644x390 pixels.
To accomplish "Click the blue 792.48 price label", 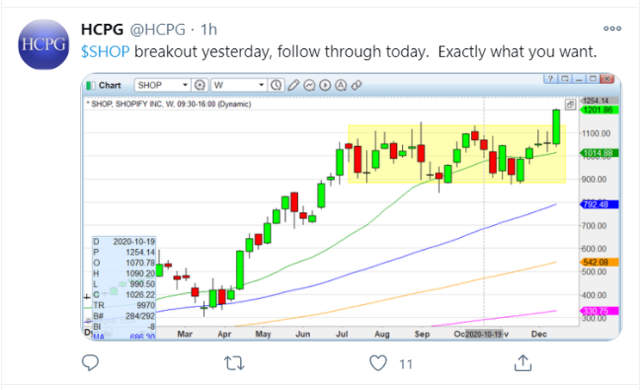I will pos(598,204).
